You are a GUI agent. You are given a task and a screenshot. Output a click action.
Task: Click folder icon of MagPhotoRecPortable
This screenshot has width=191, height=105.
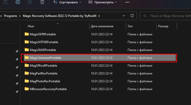27,81
